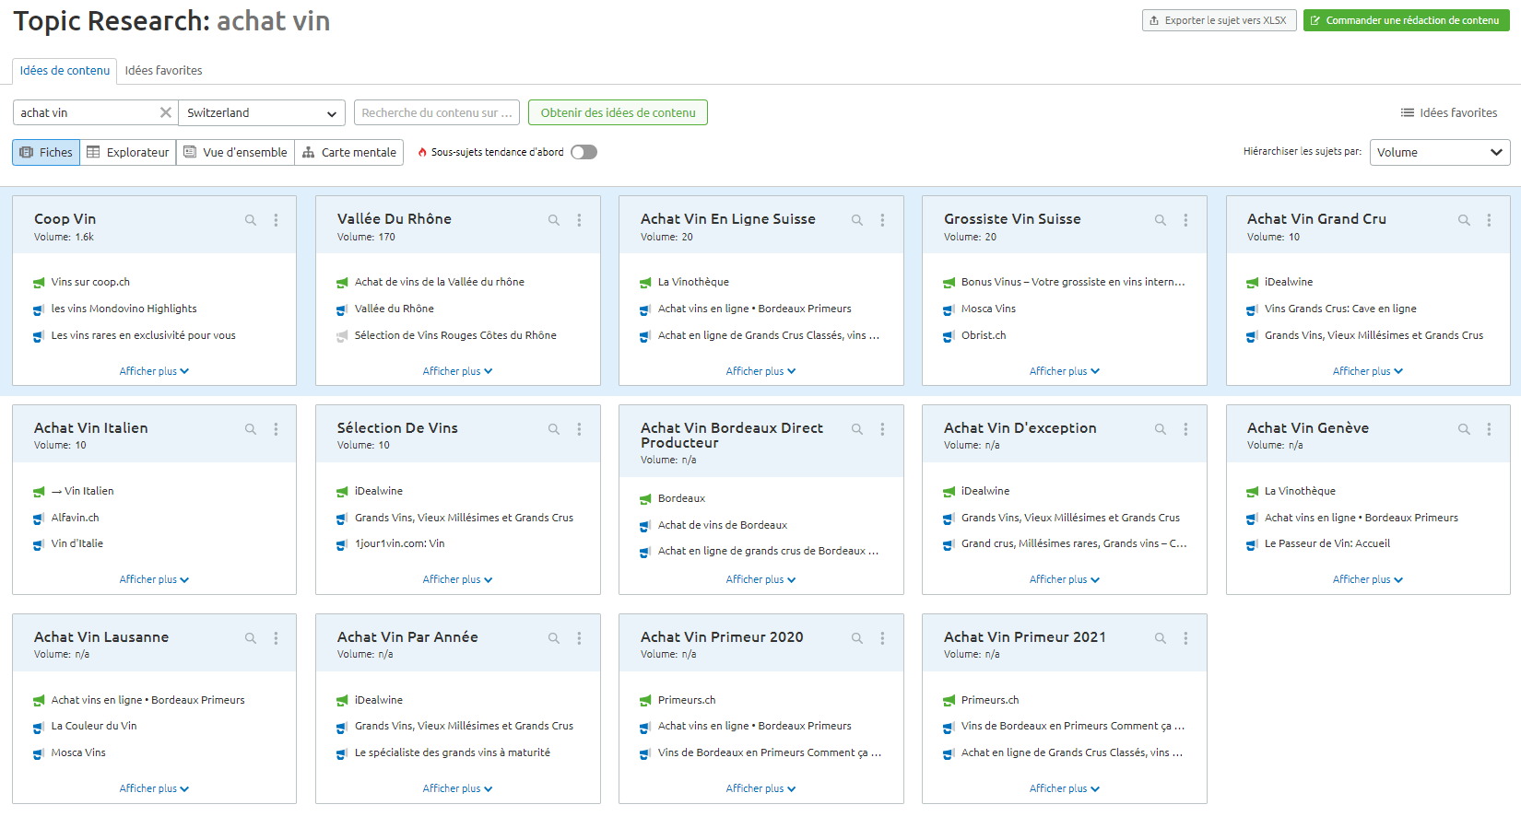Viewport: 1521px width, 828px height.
Task: Select the Vue d'ensemble view
Action: click(235, 152)
